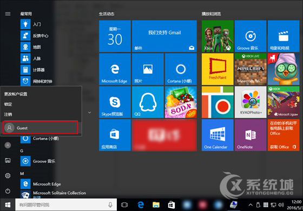The width and height of the screenshot is (303, 211).
Task: Open the One Calendar tile
Action: [218, 135]
